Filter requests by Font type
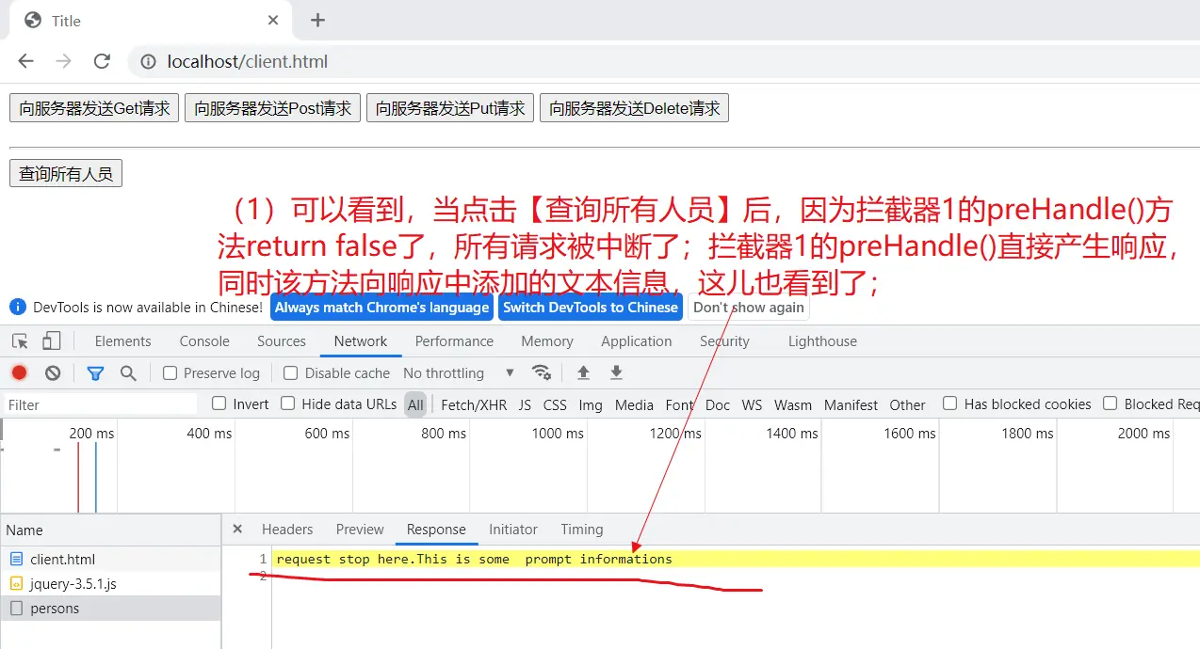This screenshot has height=649, width=1200. coord(679,404)
